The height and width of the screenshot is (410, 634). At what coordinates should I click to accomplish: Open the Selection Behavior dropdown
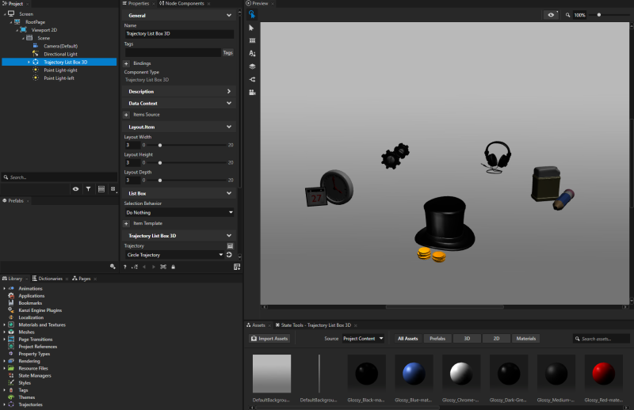click(179, 212)
